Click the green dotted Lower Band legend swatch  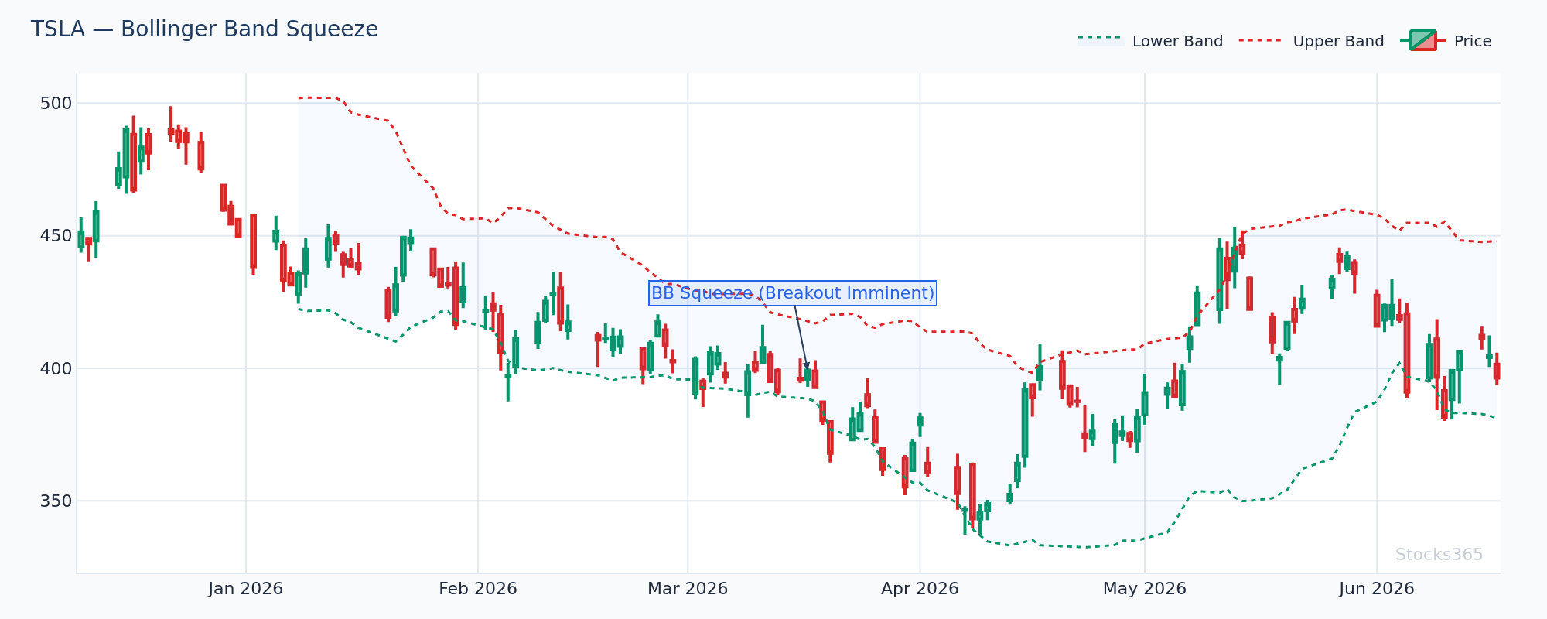pos(1101,40)
